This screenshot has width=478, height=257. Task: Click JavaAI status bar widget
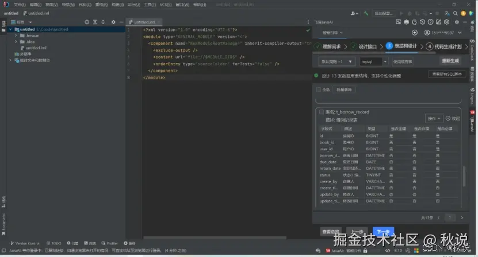(343, 251)
